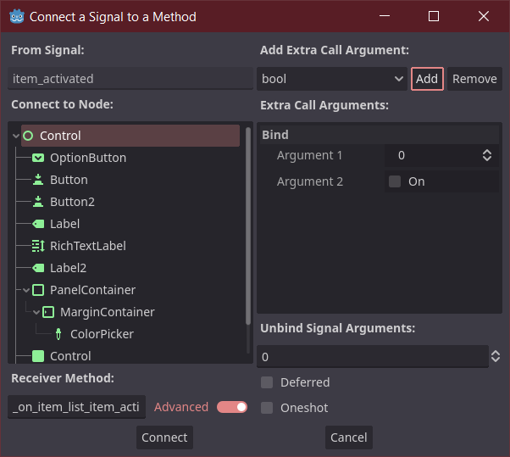Collapse the root Control tree
The width and height of the screenshot is (510, 457).
(x=15, y=136)
